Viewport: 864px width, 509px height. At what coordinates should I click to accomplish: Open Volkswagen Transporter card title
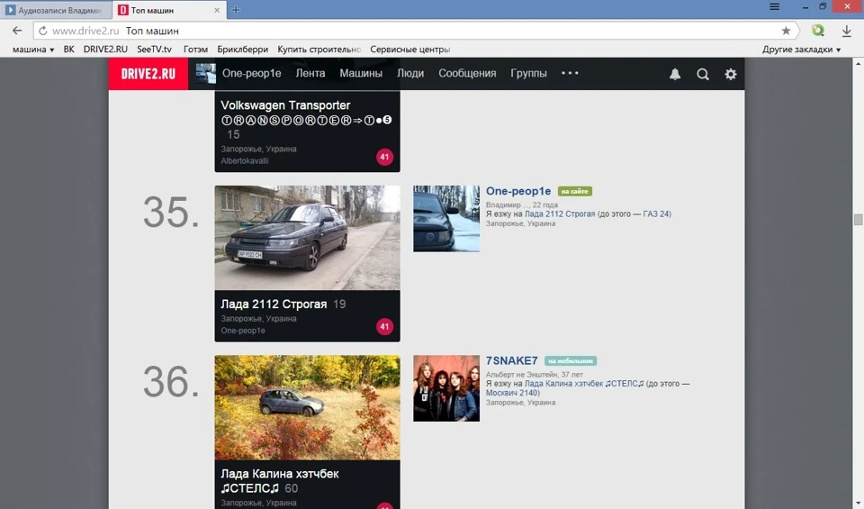(285, 105)
